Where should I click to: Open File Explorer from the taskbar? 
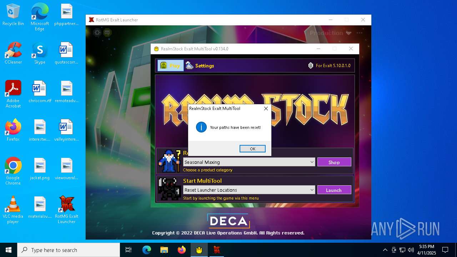pos(164,250)
